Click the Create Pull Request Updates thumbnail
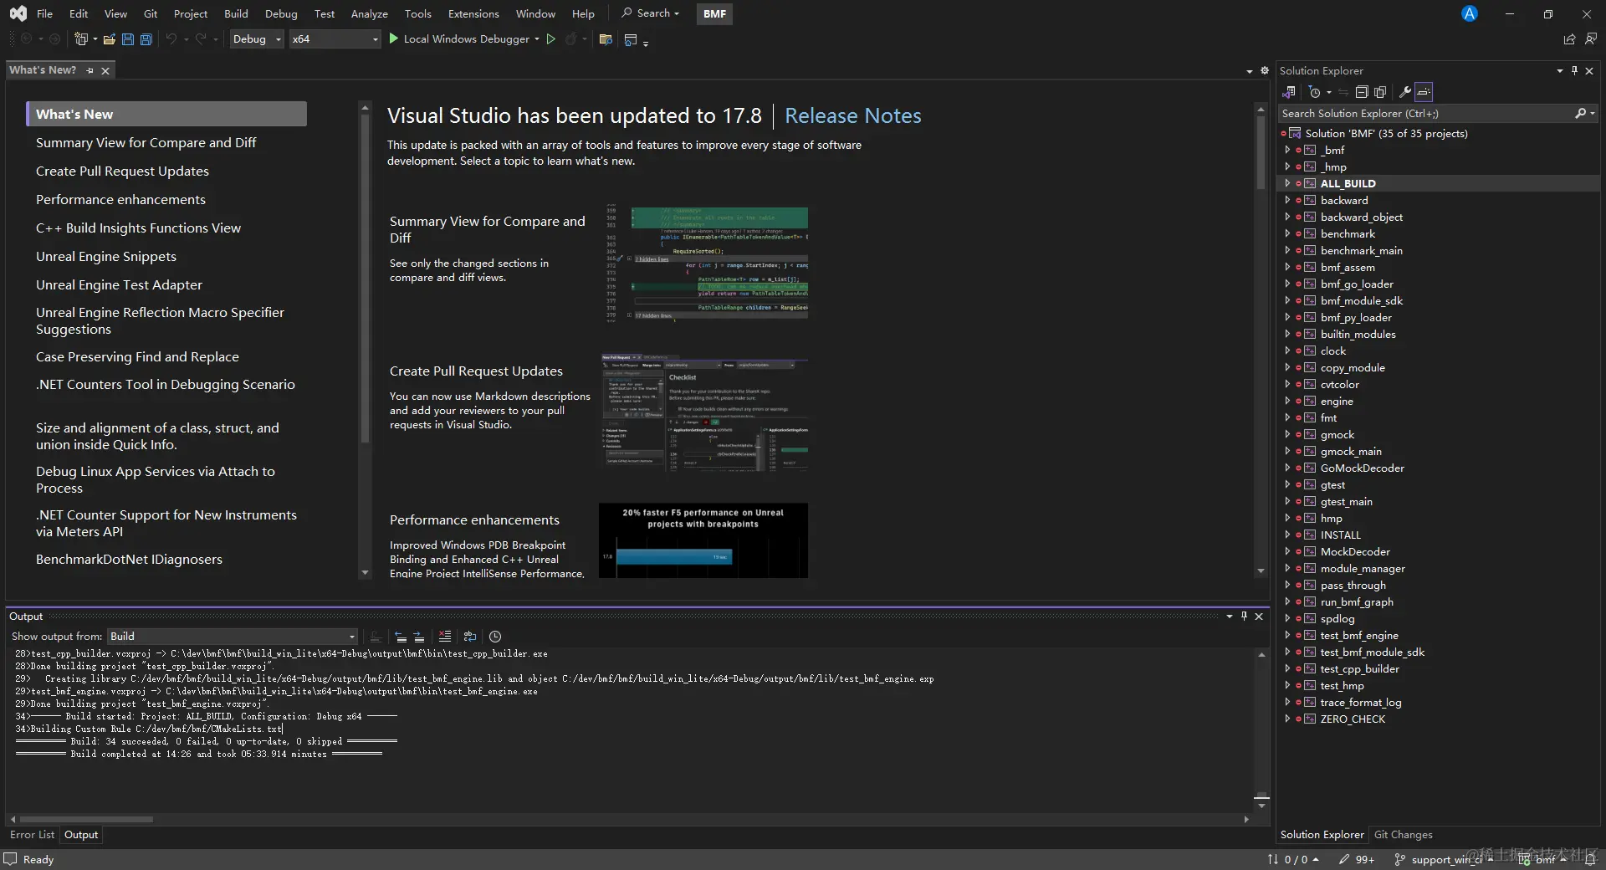This screenshot has height=870, width=1606. (704, 414)
